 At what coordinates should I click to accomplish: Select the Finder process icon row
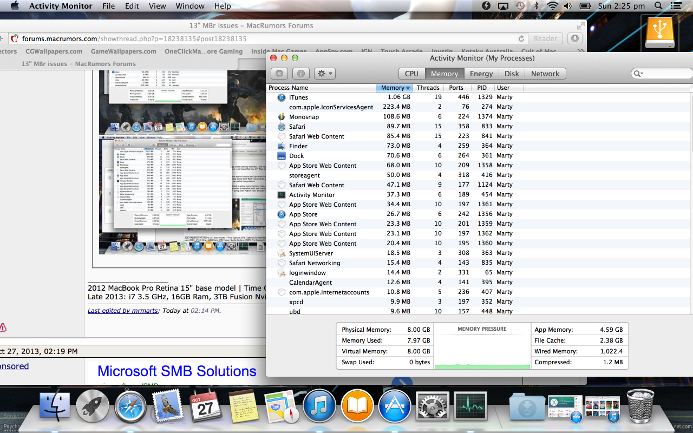282,146
